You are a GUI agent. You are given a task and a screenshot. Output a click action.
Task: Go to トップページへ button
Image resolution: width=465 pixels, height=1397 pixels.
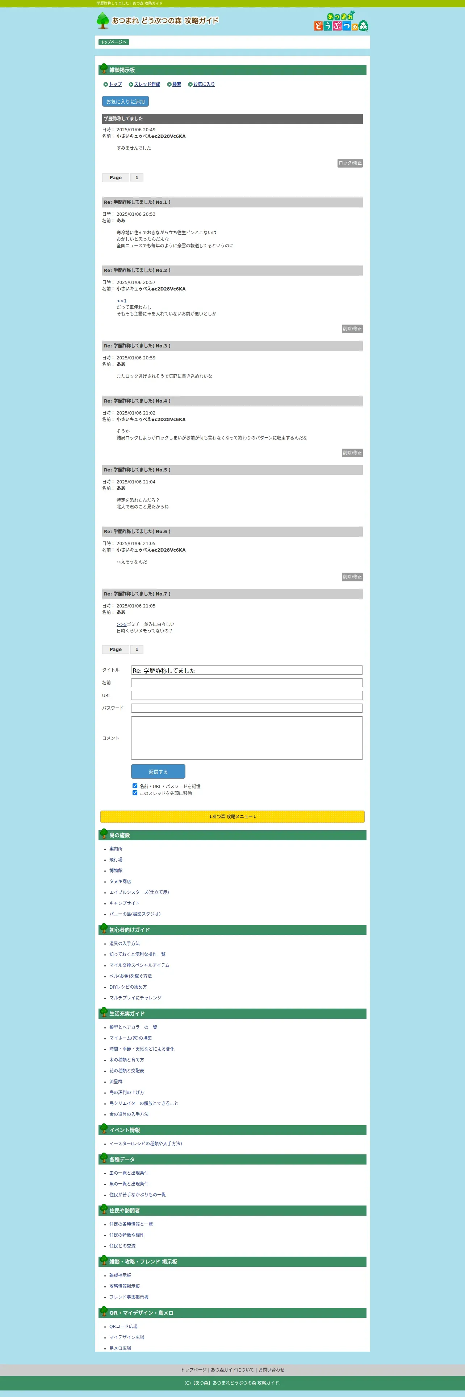(x=114, y=42)
